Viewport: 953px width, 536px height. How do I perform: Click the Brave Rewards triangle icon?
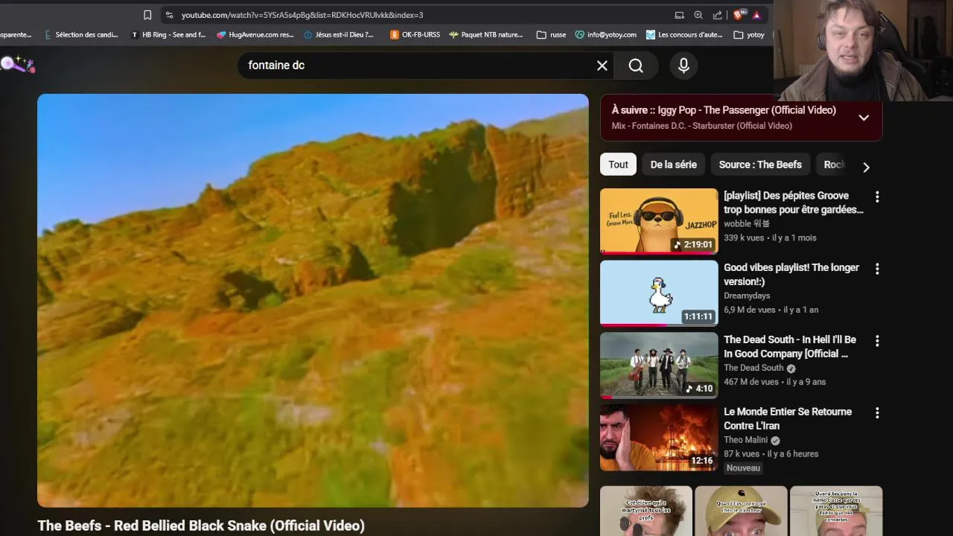pyautogui.click(x=756, y=15)
